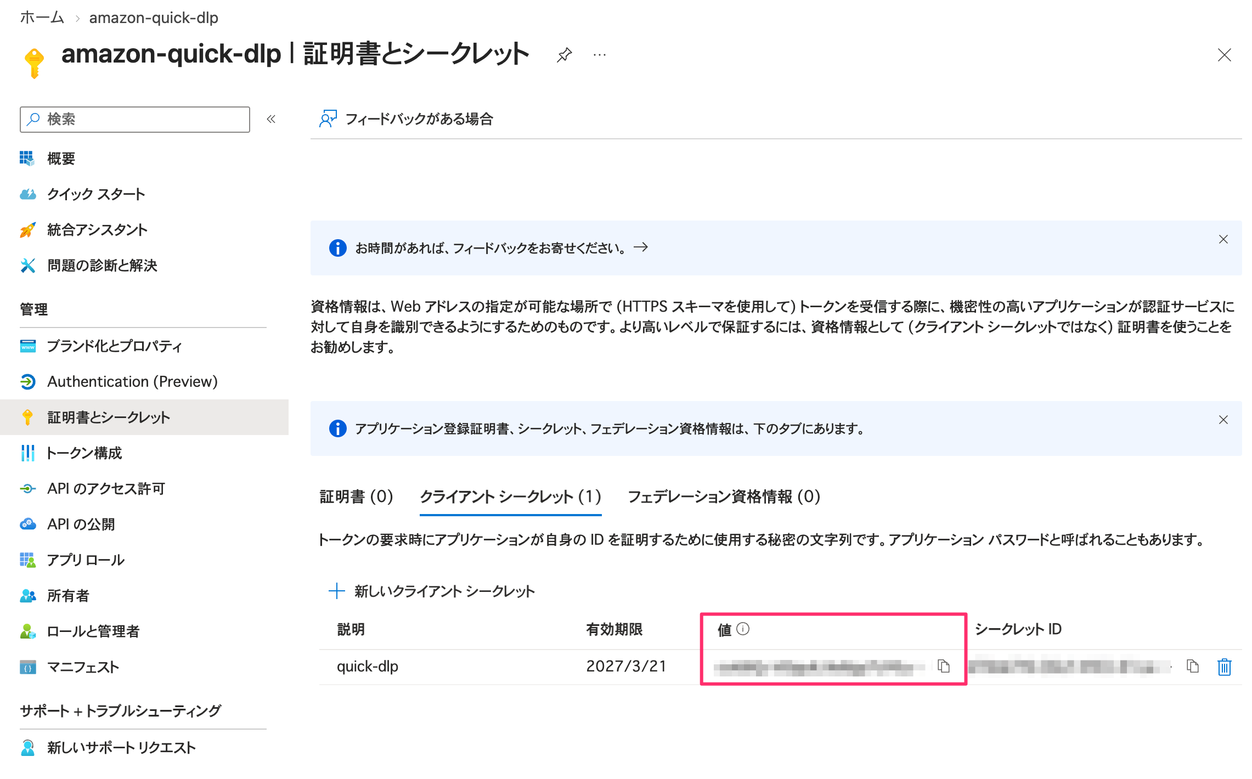Click the 有効期限 column header
The height and width of the screenshot is (779, 1252).
pyautogui.click(x=614, y=629)
